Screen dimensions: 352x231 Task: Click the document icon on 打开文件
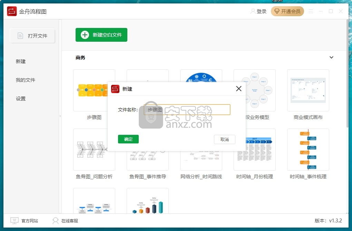pyautogui.click(x=20, y=36)
